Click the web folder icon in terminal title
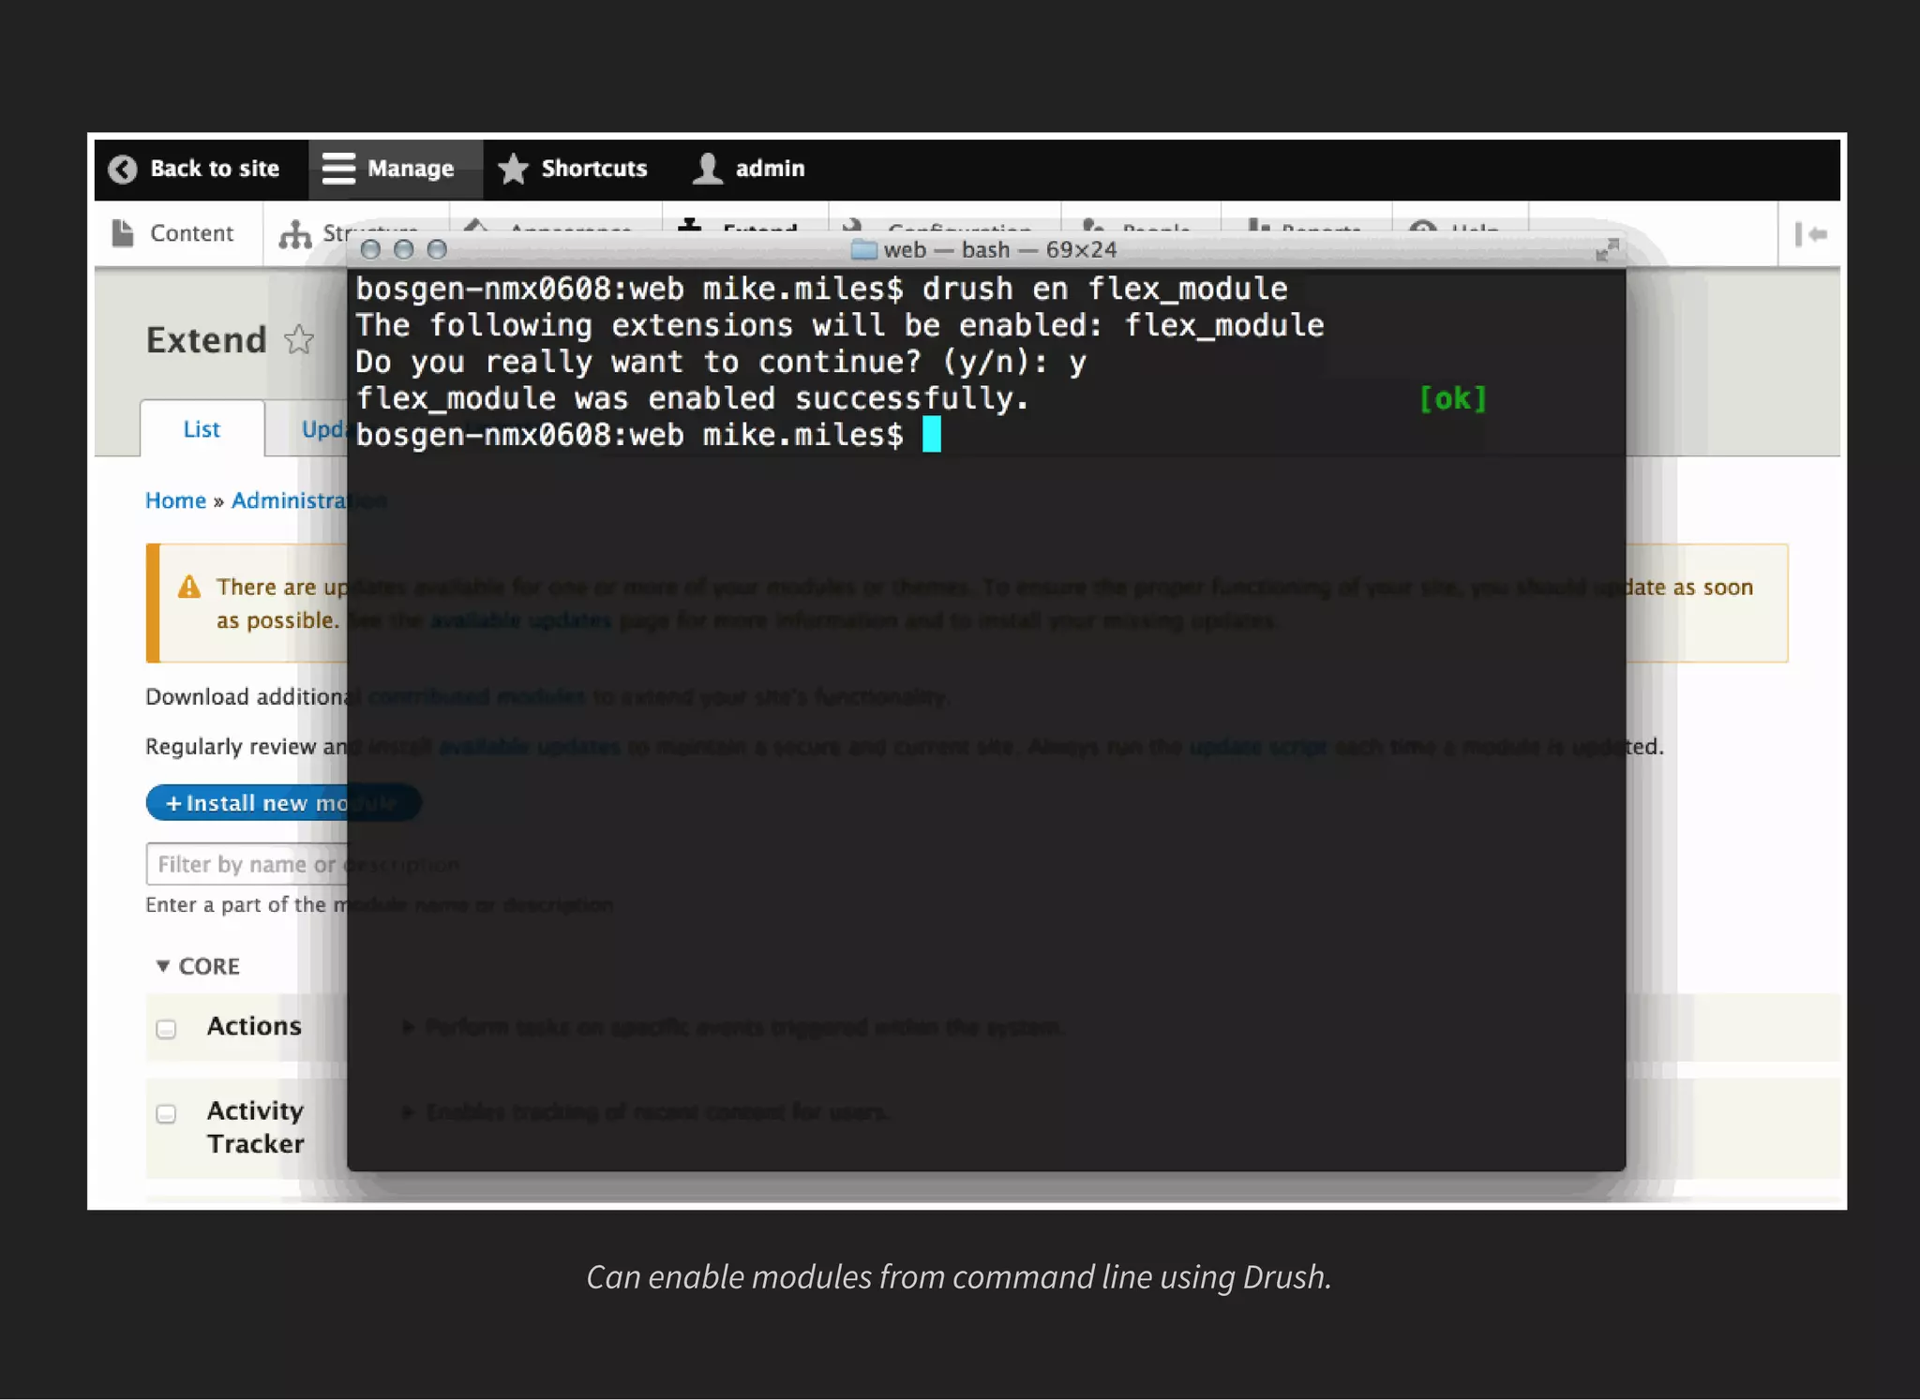The width and height of the screenshot is (1920, 1400). pos(863,250)
